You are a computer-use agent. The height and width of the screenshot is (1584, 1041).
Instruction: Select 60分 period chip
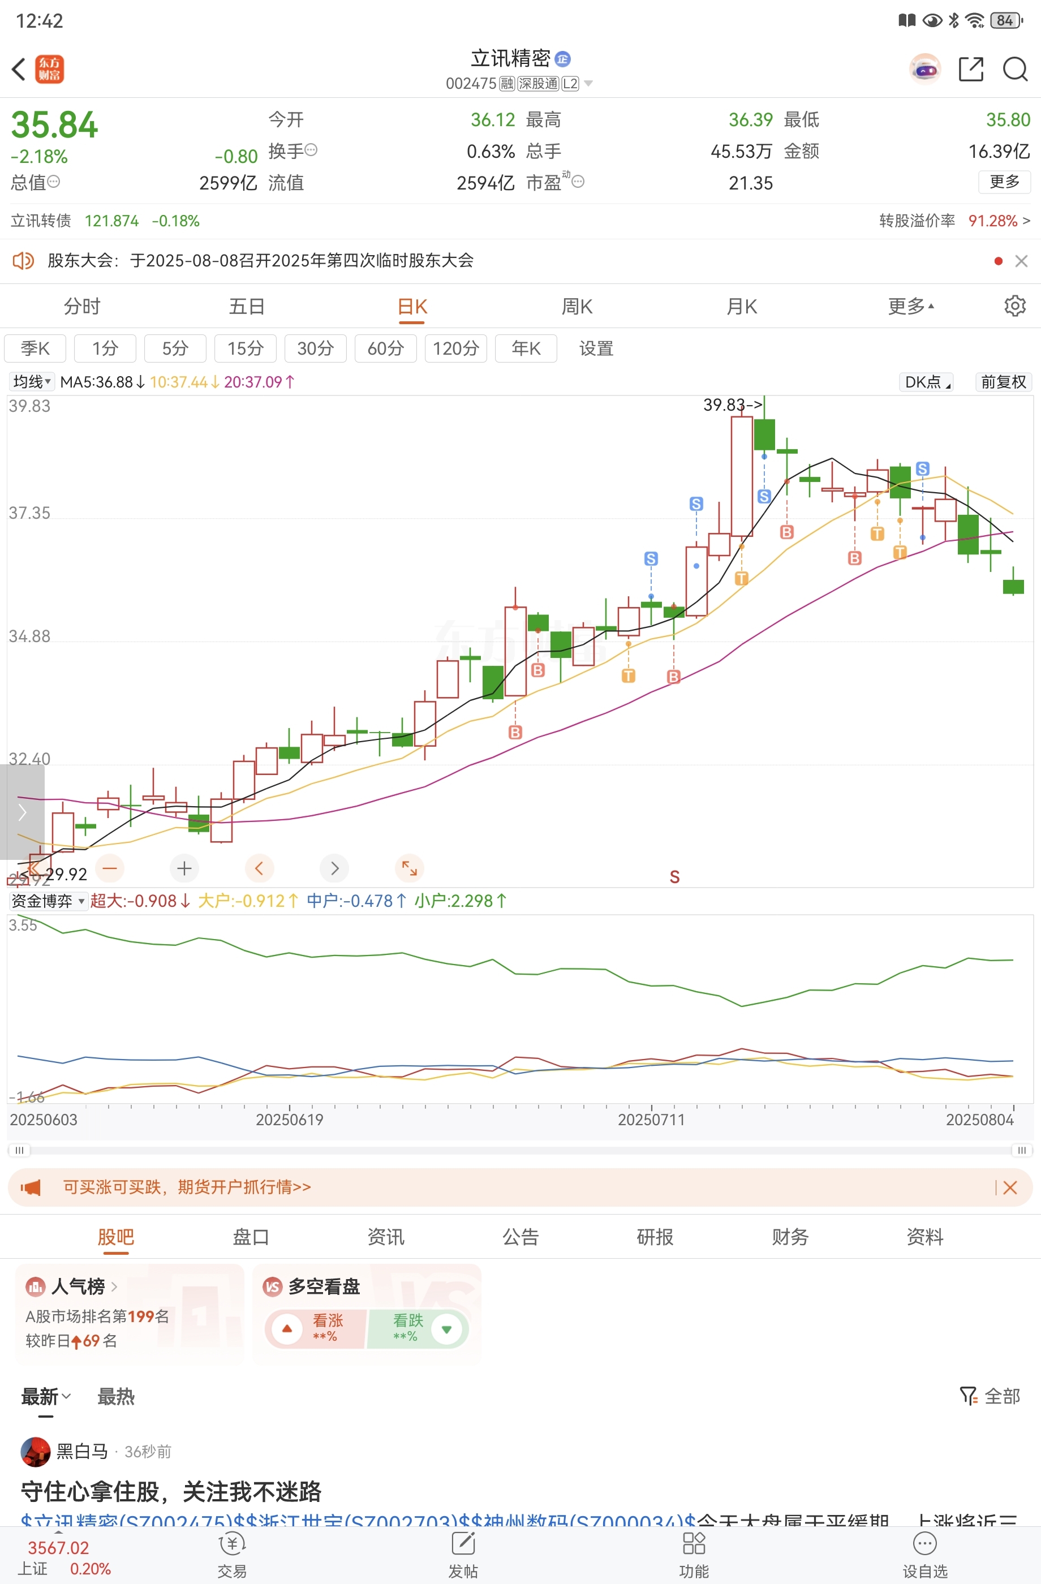point(386,348)
